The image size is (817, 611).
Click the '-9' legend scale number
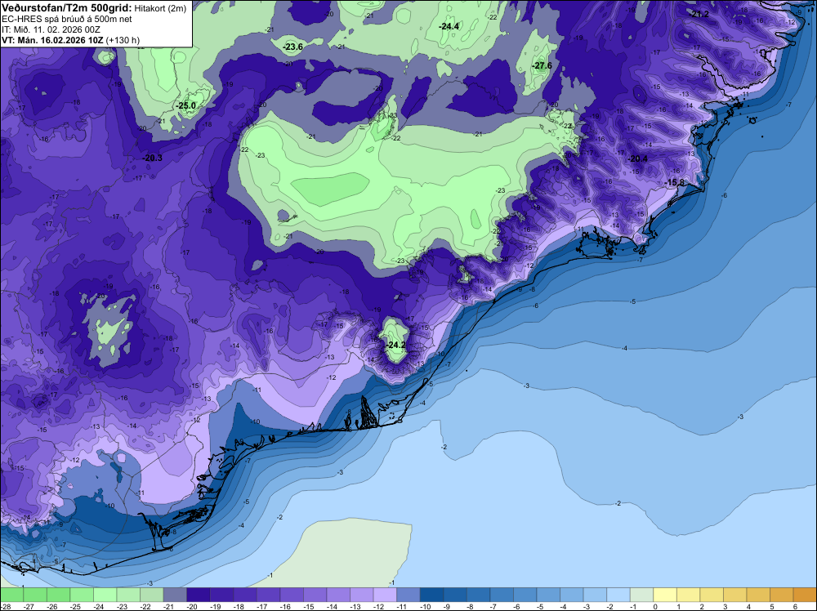(x=449, y=606)
